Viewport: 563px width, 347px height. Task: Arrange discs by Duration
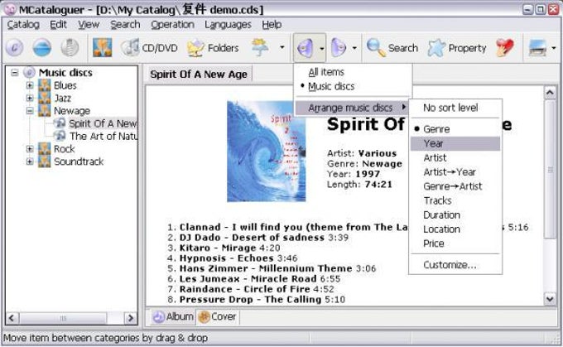point(455,214)
